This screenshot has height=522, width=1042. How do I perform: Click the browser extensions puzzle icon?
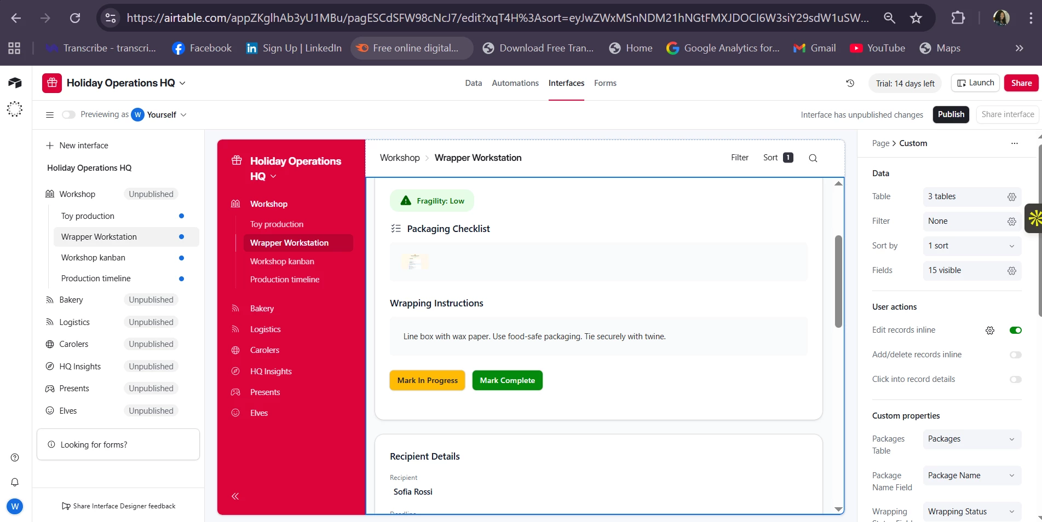(958, 18)
